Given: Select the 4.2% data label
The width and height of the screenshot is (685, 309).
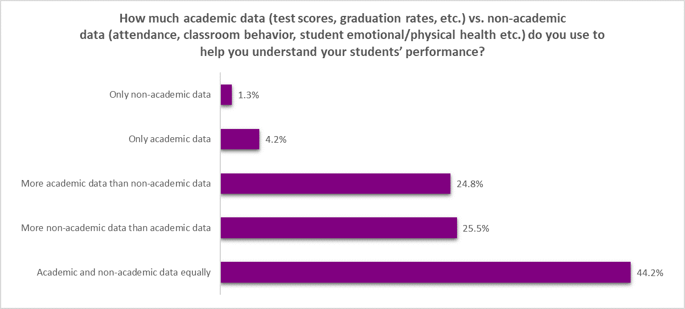Looking at the screenshot, I should pyautogui.click(x=276, y=139).
